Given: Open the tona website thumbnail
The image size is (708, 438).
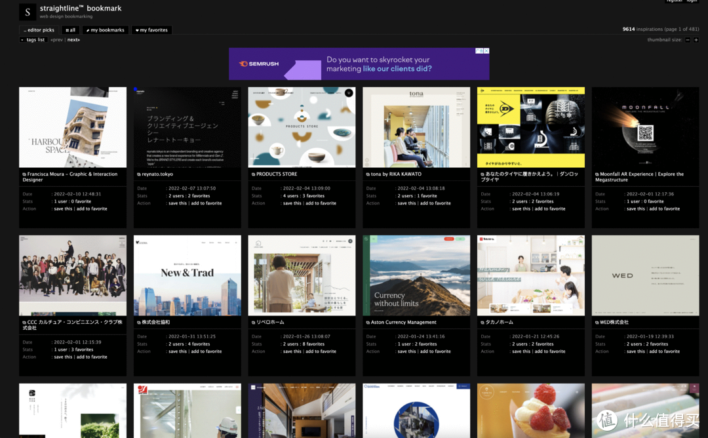Looking at the screenshot, I should pos(416,127).
